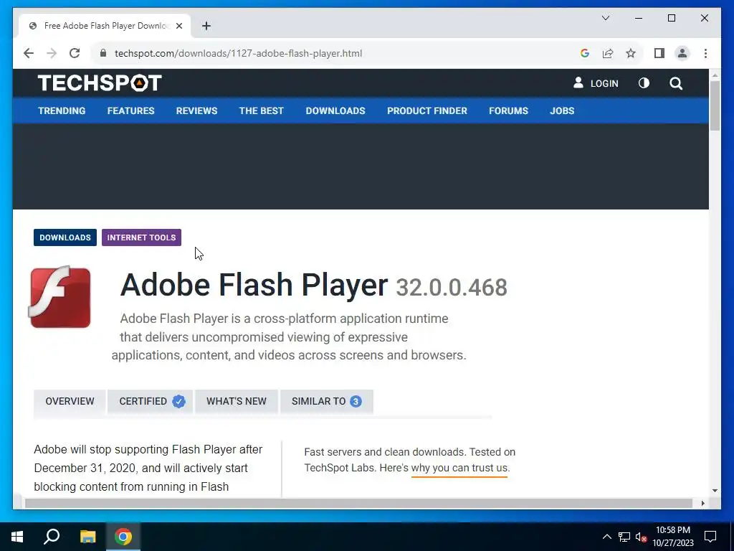Click the Adobe Flash Player icon
This screenshot has height=551, width=734.
point(59,298)
